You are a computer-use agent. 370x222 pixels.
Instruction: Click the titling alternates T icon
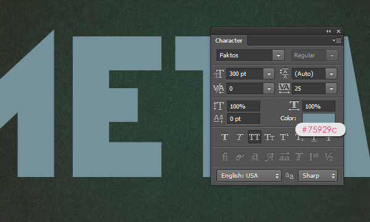[299, 157]
